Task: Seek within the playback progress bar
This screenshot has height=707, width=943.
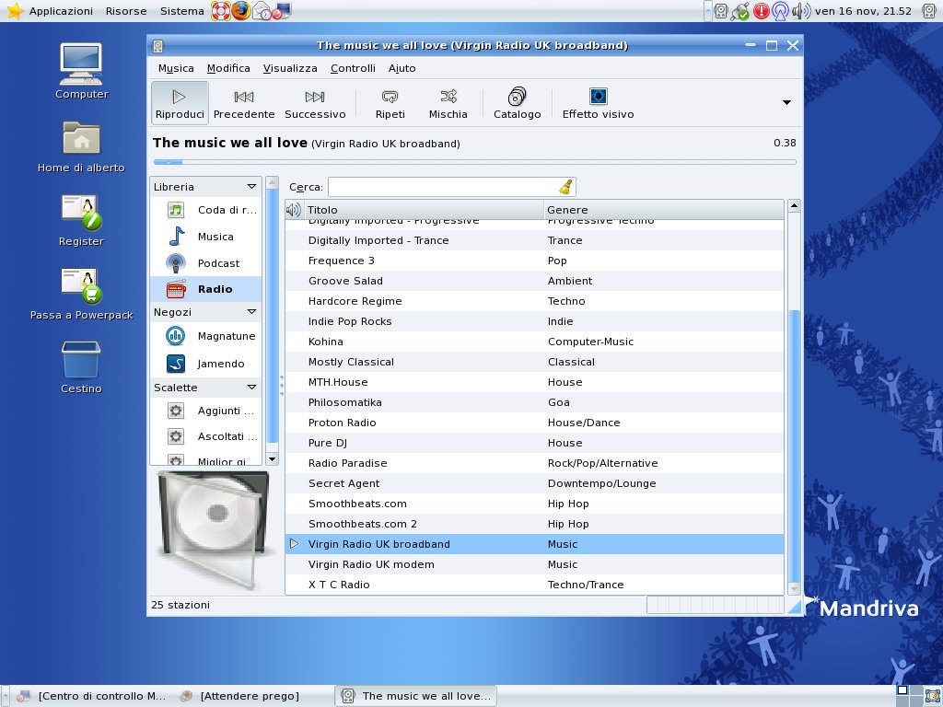Action: (x=474, y=162)
